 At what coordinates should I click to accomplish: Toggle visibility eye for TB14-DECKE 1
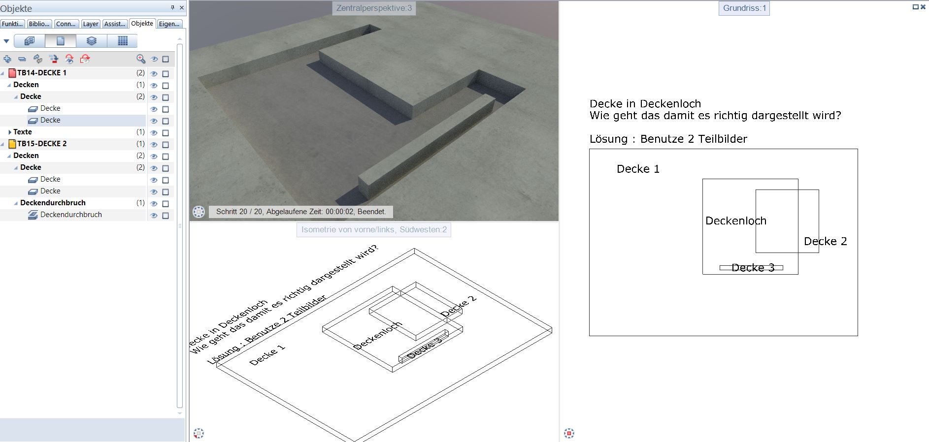click(154, 73)
